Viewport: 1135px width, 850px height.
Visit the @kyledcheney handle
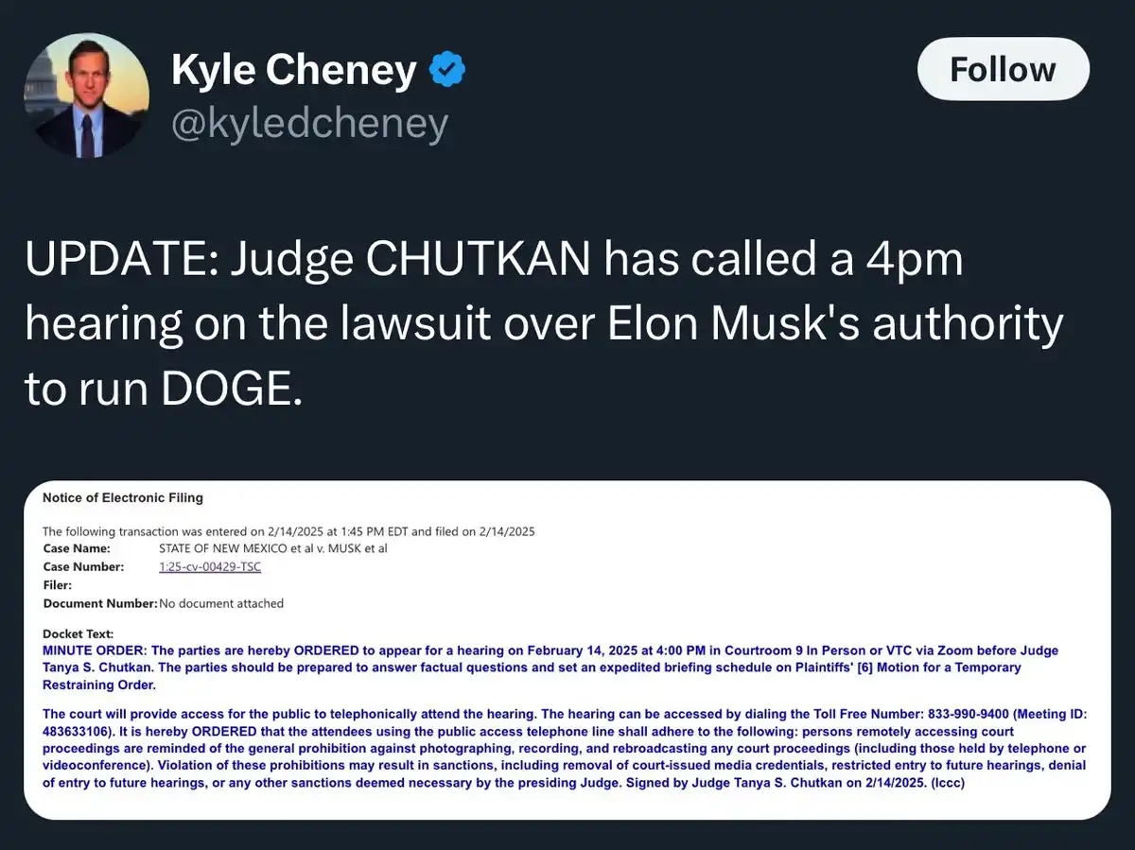coord(309,124)
